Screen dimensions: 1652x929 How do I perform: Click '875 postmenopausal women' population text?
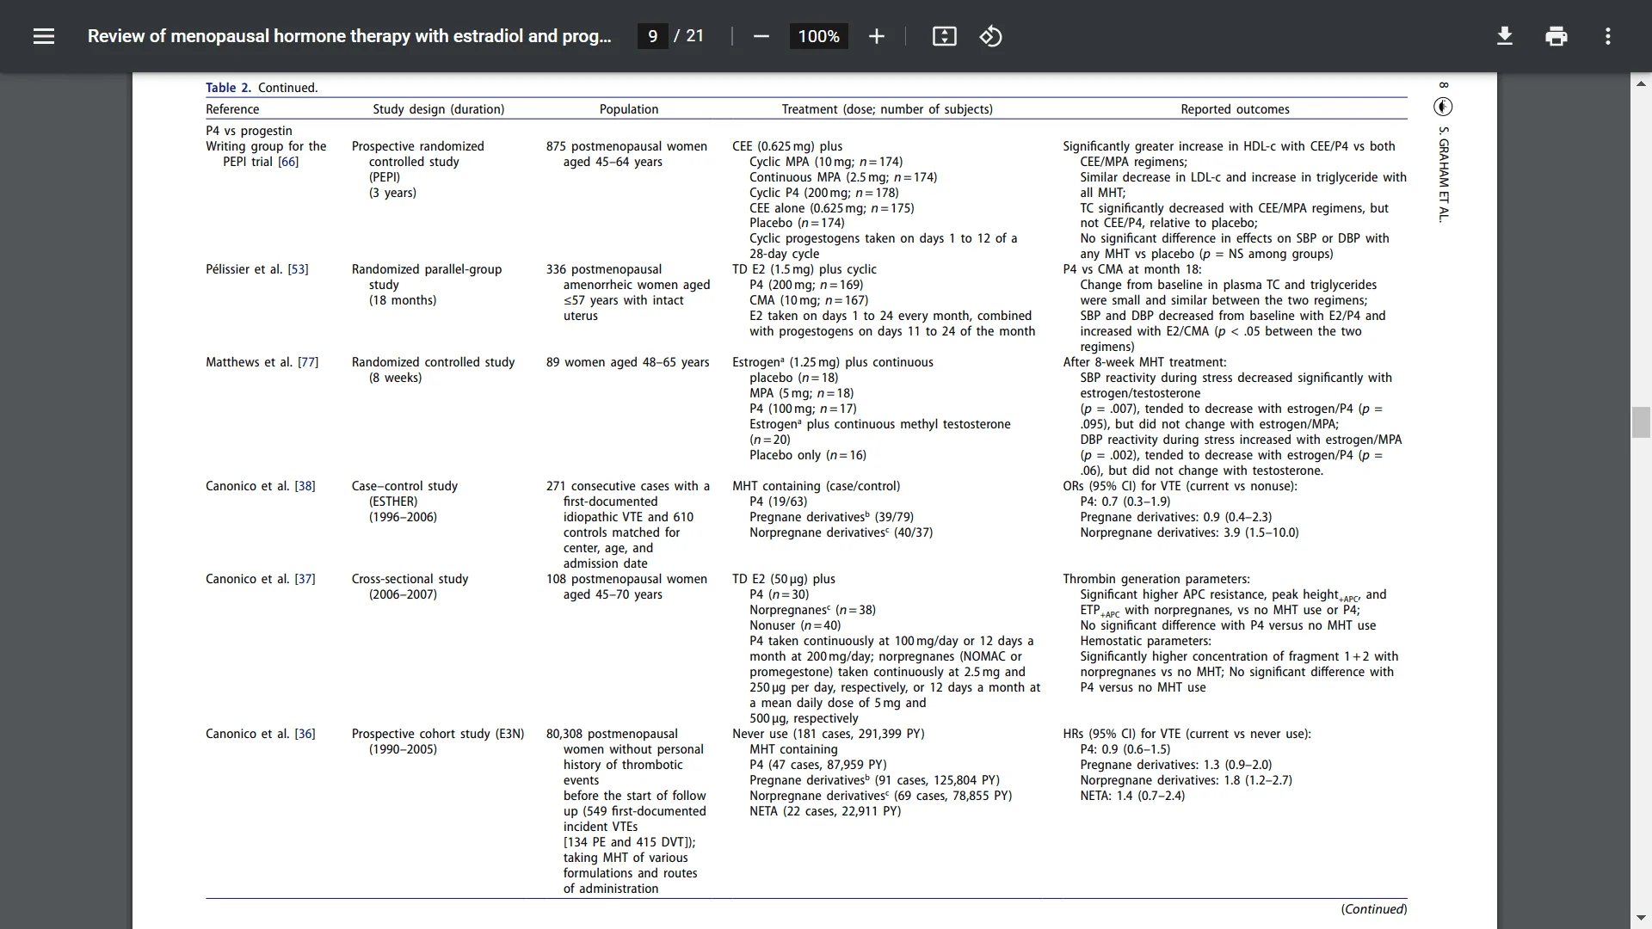pyautogui.click(x=626, y=146)
